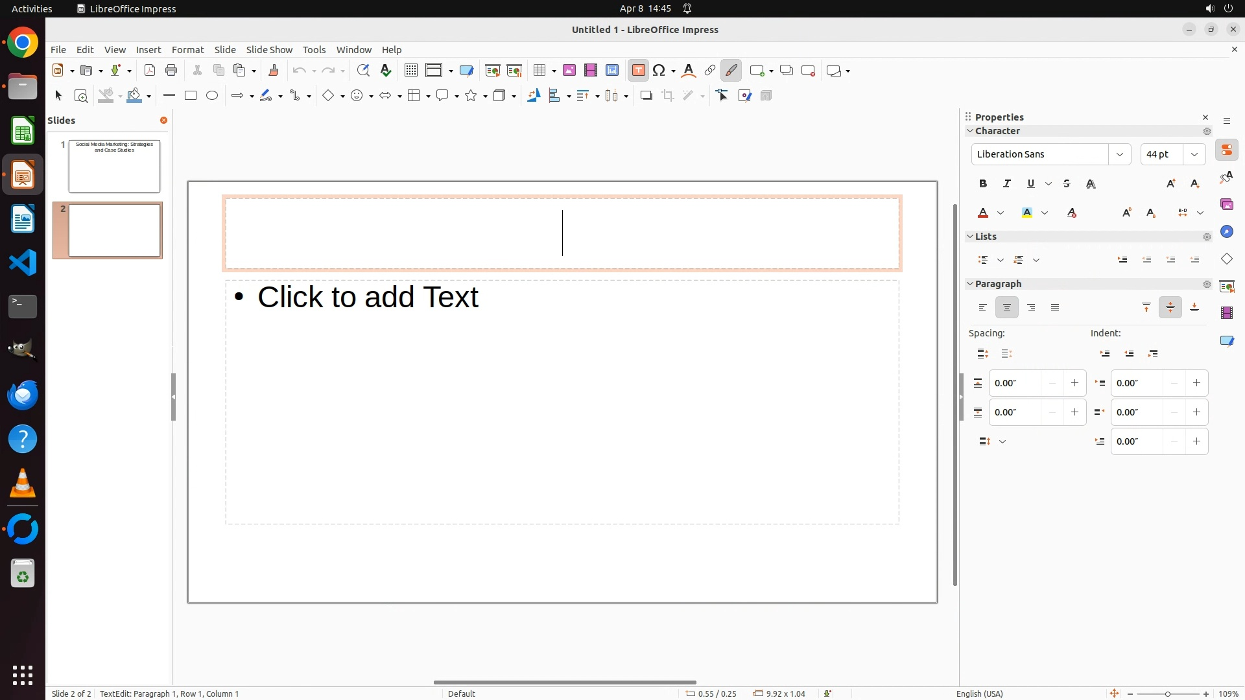Click the Activities button in the top bar

point(32,8)
